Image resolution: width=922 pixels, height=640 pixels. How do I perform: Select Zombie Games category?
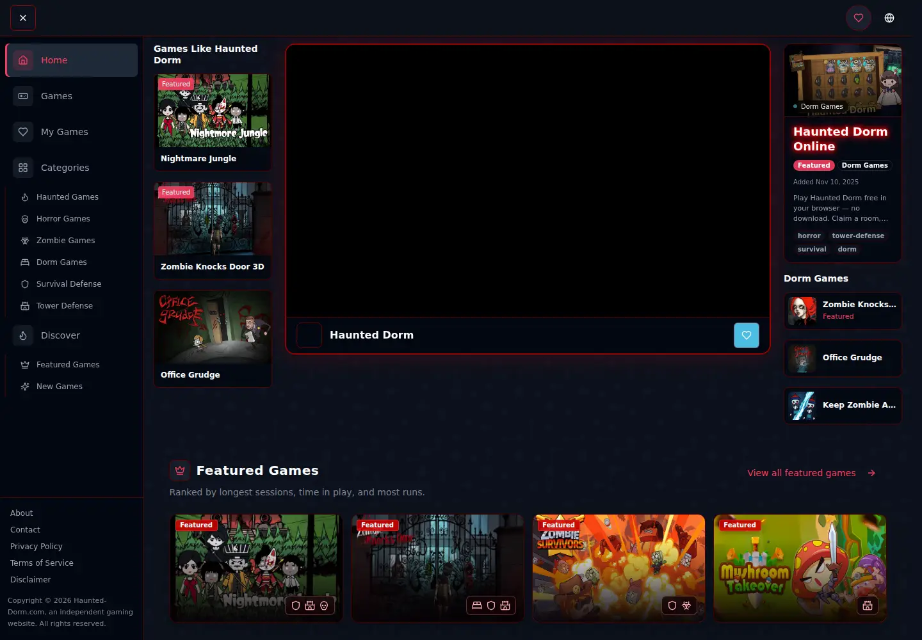[x=76, y=241]
